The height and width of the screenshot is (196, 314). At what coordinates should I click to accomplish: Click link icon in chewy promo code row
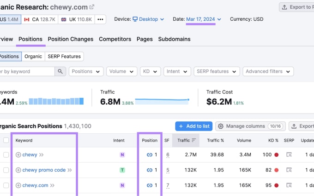(150, 170)
